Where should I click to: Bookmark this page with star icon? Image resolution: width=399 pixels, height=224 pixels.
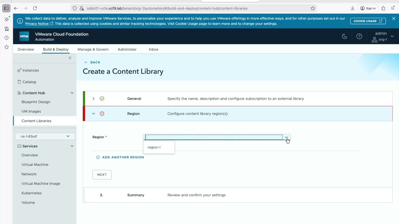point(313,8)
